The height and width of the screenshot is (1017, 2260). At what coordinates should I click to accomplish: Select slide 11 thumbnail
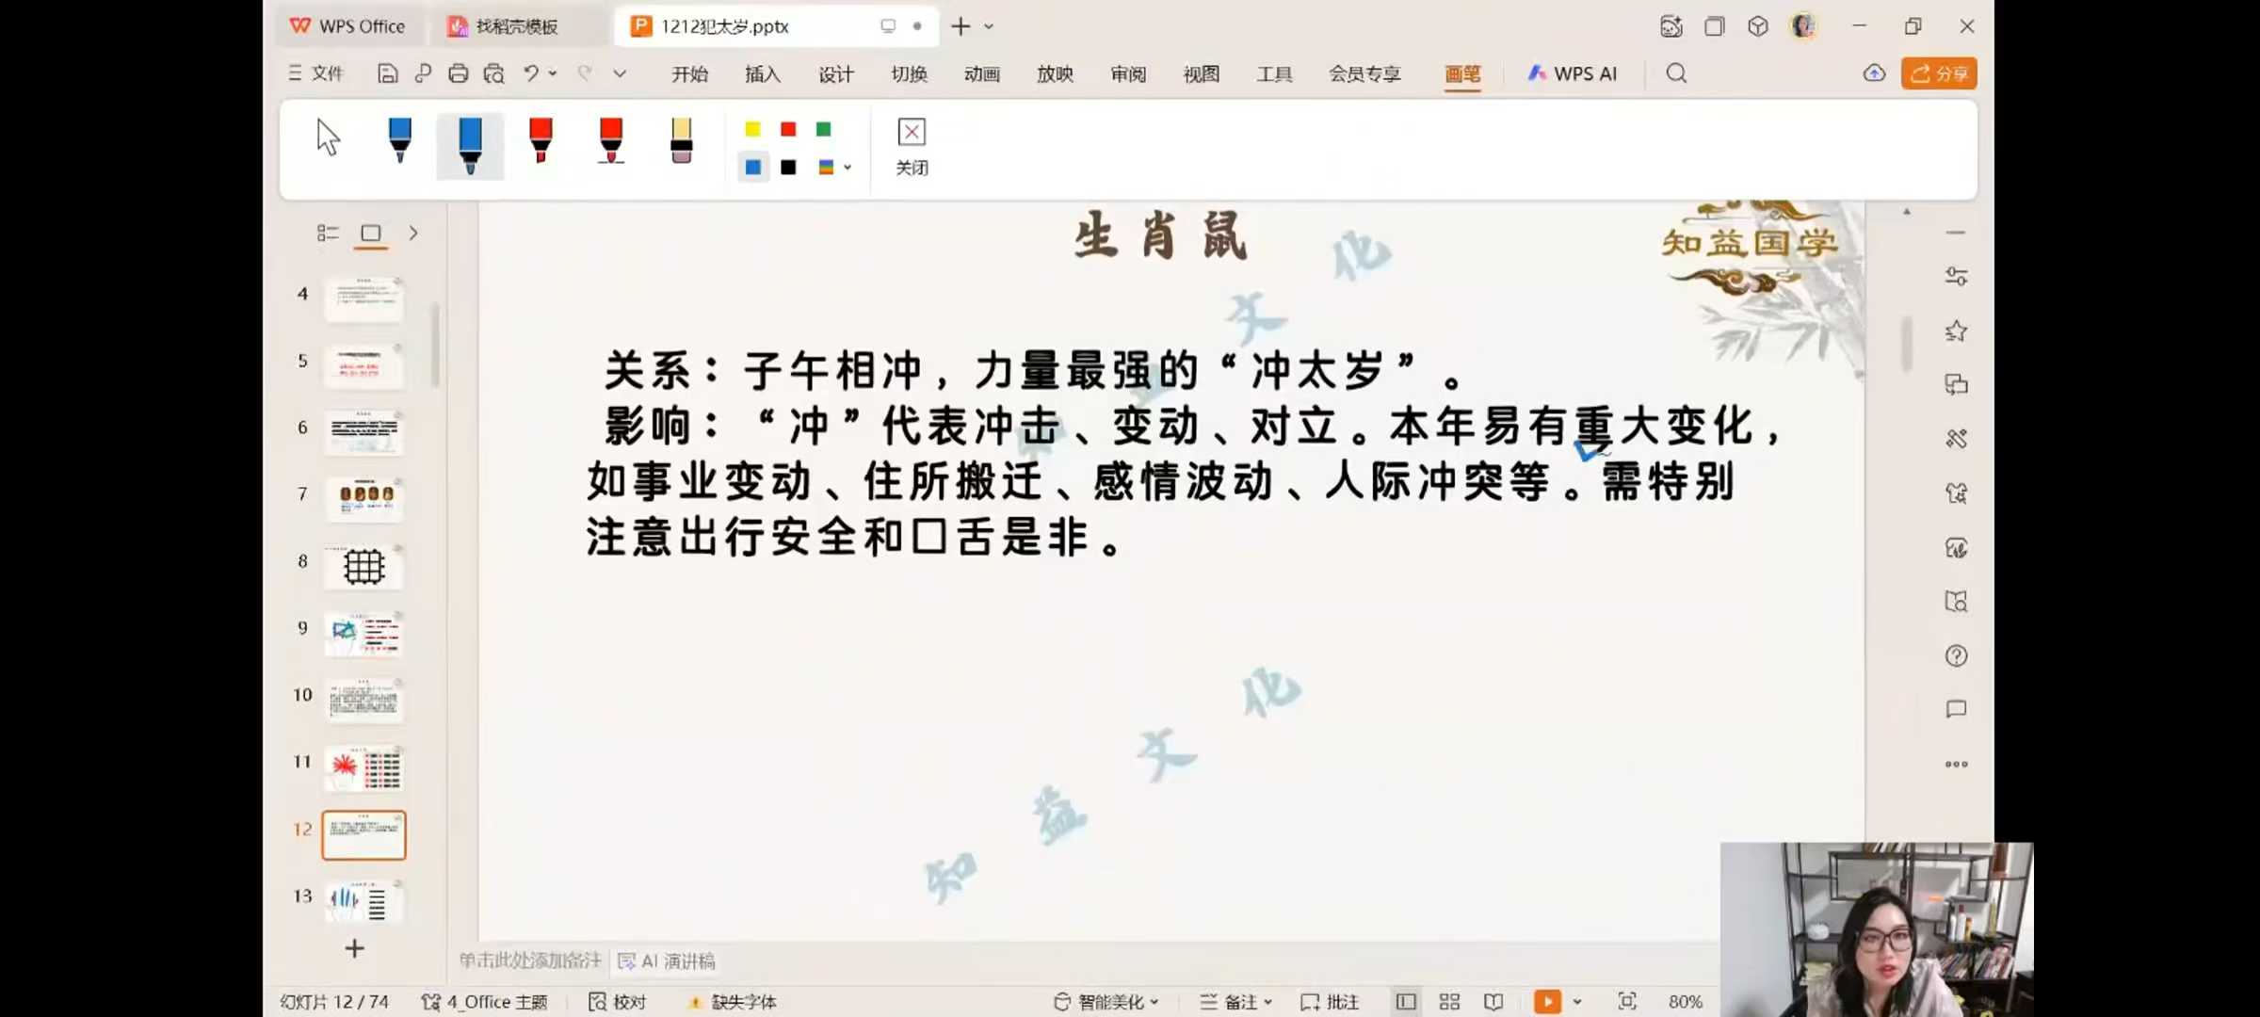tap(364, 767)
